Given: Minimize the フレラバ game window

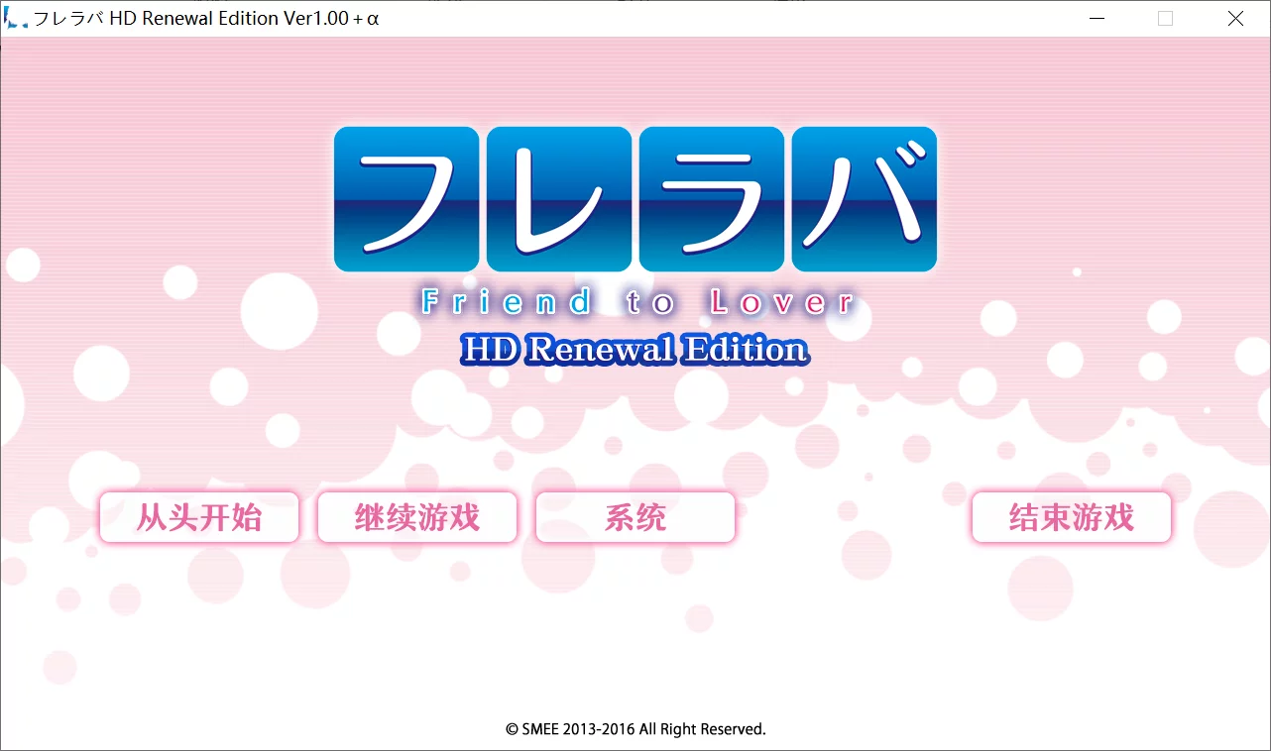Looking at the screenshot, I should [x=1096, y=18].
